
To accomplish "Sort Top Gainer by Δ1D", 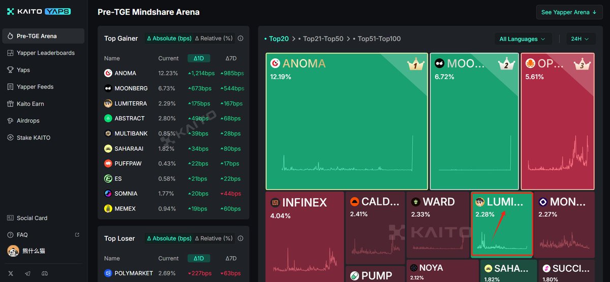I will tap(199, 58).
